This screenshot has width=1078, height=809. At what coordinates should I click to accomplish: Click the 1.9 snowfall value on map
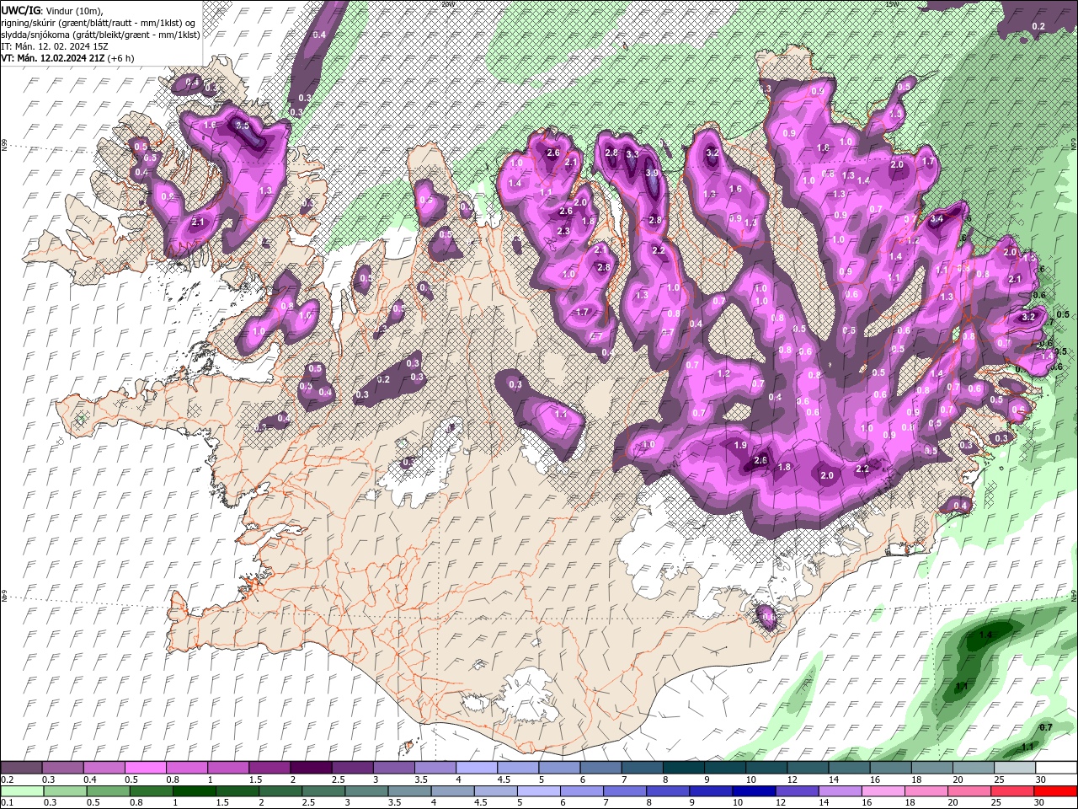[x=740, y=445]
